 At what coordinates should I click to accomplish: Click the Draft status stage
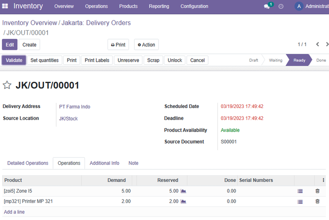tap(253, 60)
